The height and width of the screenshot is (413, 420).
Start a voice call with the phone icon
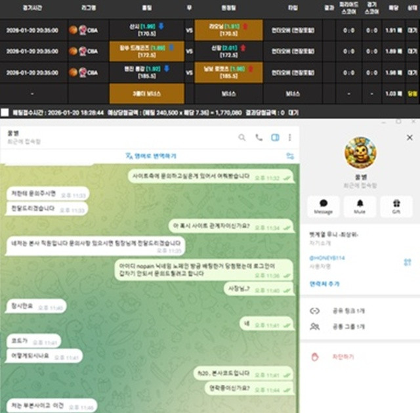tap(259, 137)
